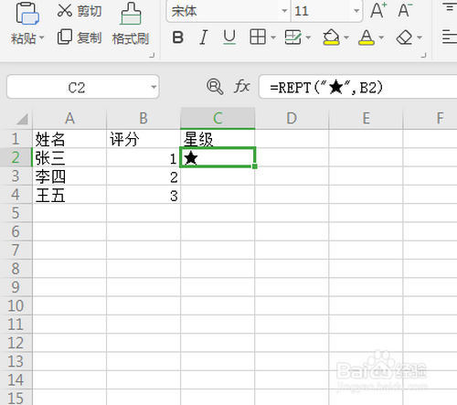The width and height of the screenshot is (457, 405).
Task: Expand the fill color dropdown arrow
Action: (346, 37)
